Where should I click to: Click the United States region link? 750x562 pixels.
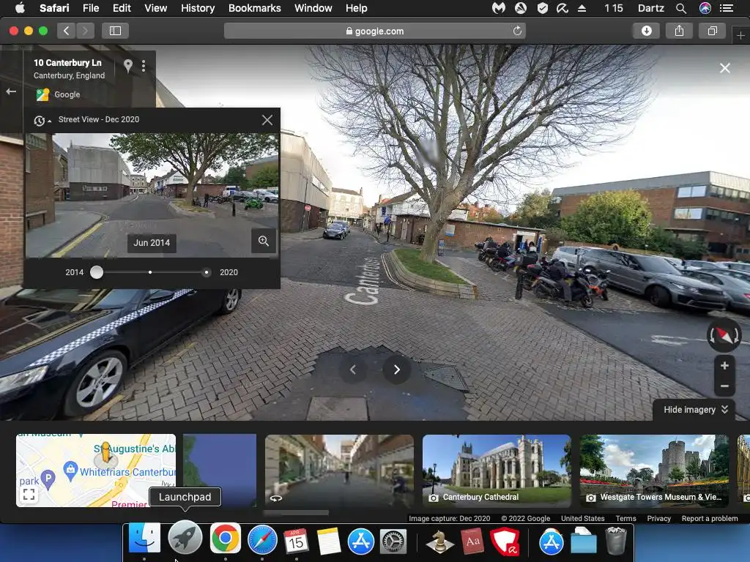582,519
